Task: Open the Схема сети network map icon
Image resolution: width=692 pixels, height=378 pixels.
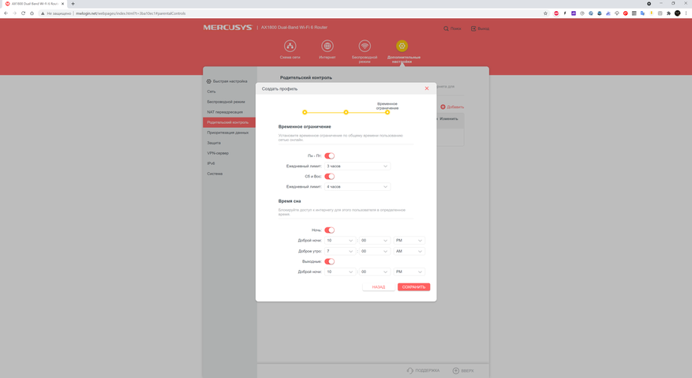Action: [x=290, y=47]
